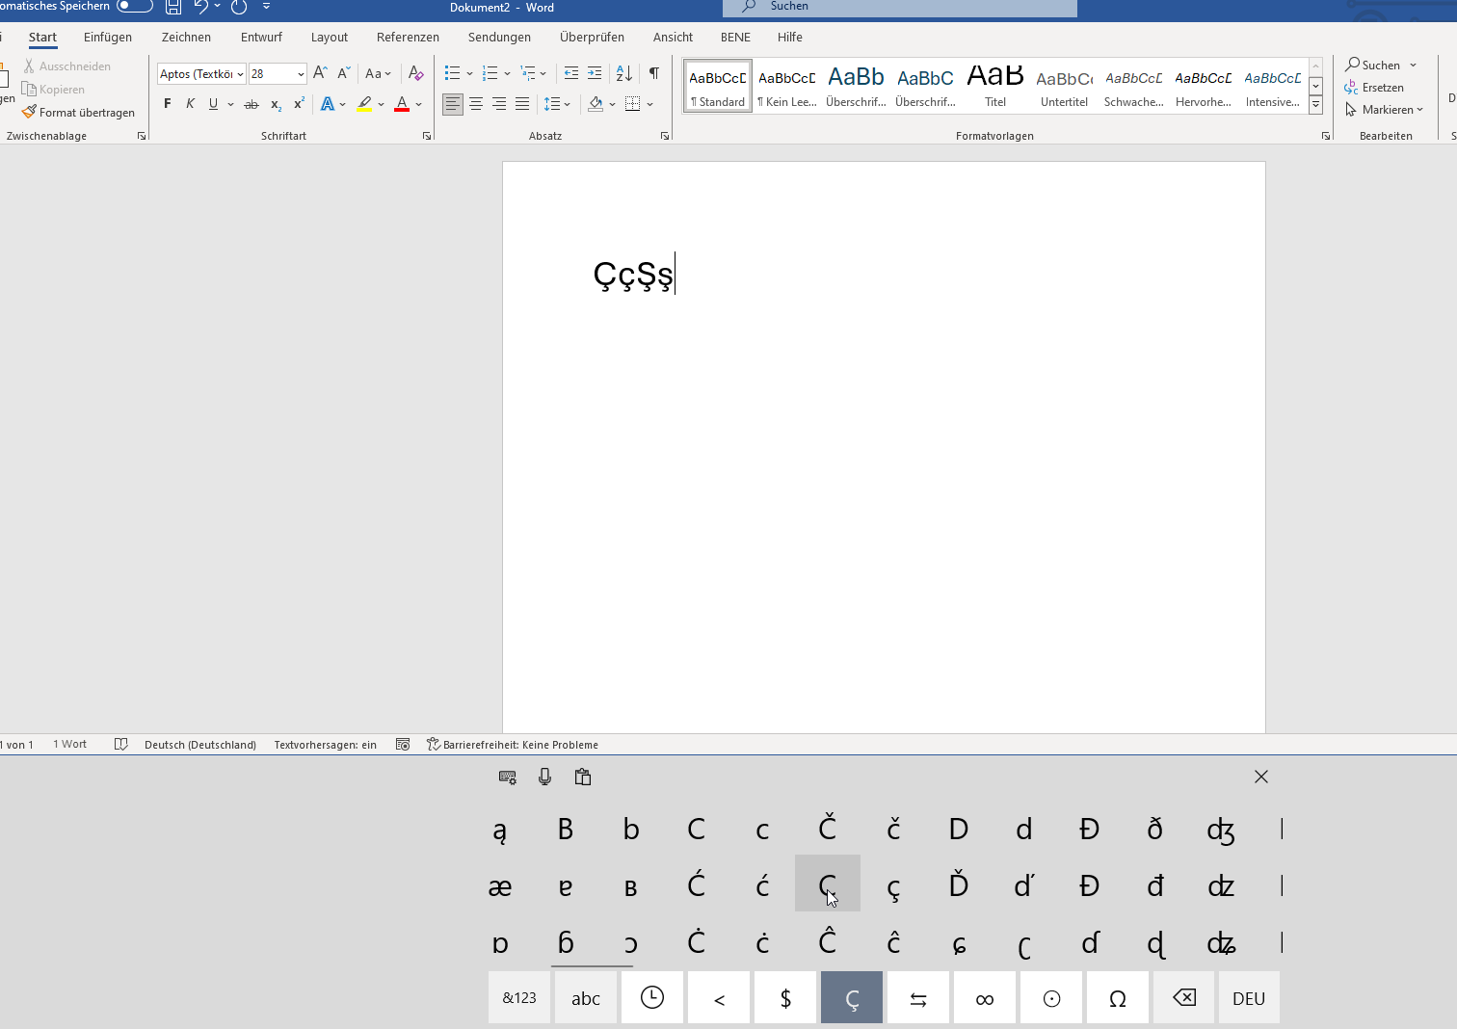Click the Suchen search box in title bar
Viewport: 1457px width, 1029px height.
click(x=900, y=8)
